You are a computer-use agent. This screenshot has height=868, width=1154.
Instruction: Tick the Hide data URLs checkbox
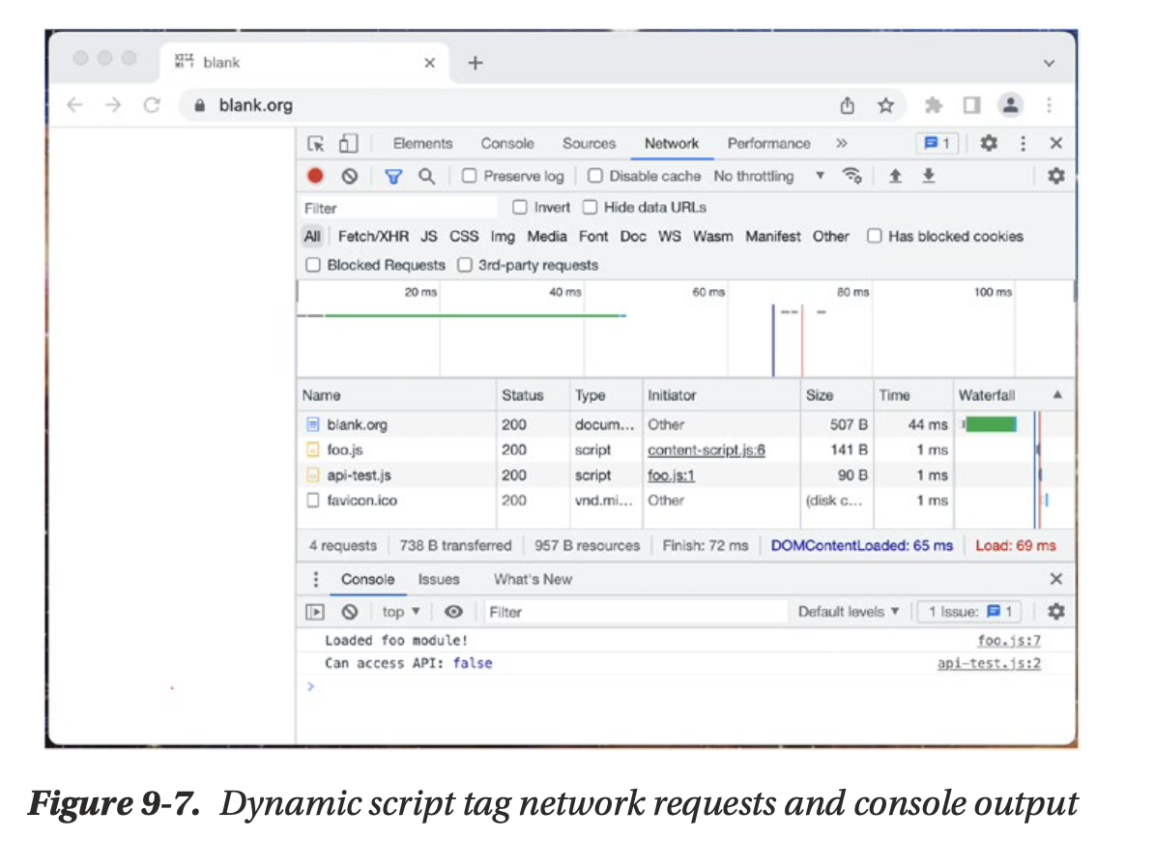tap(590, 207)
